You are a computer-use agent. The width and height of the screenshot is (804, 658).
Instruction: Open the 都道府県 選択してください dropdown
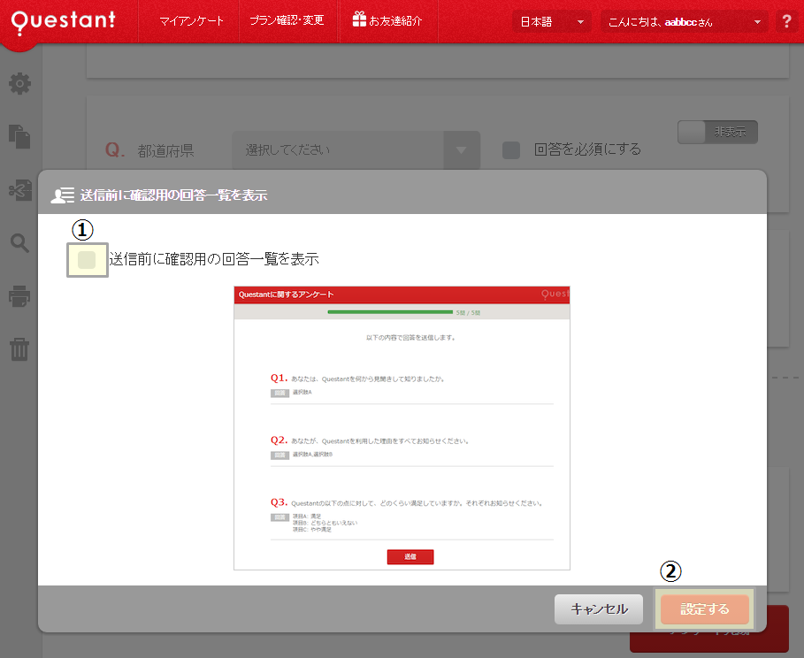pos(356,149)
